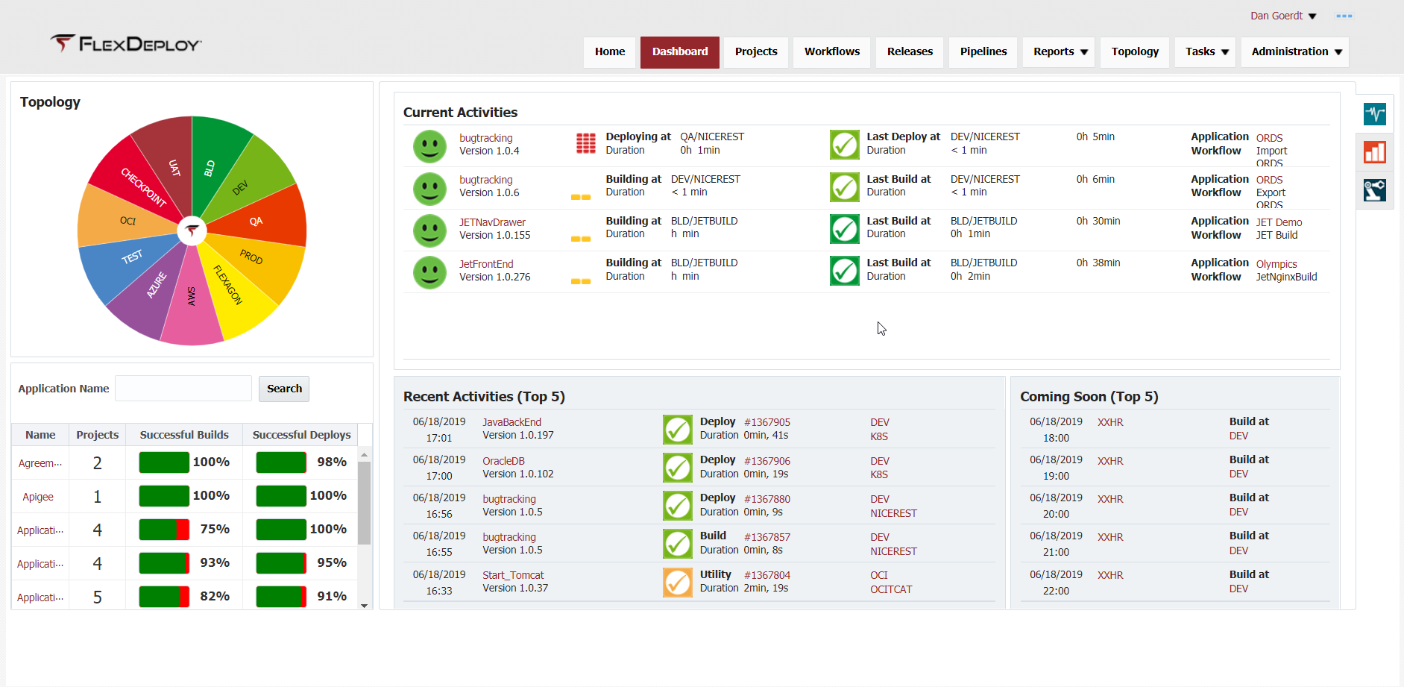Screen dimensions: 1404x687
Task: Open execution link #1367905
Action: (x=767, y=422)
